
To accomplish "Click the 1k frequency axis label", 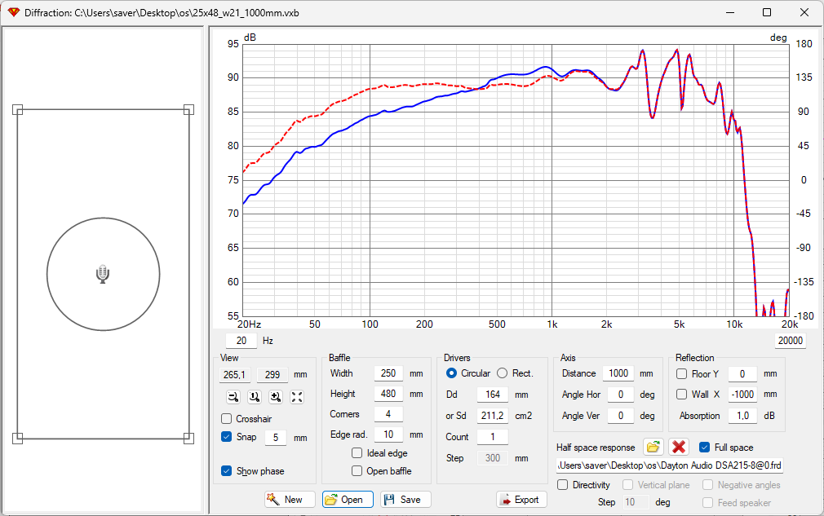I will 552,324.
